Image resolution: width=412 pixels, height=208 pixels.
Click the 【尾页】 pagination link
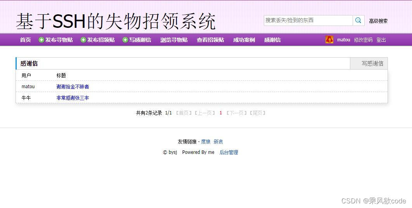pyautogui.click(x=258, y=113)
